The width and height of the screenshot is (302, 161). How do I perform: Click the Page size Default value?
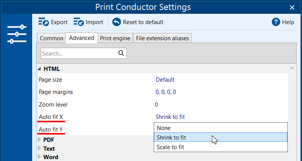(165, 80)
